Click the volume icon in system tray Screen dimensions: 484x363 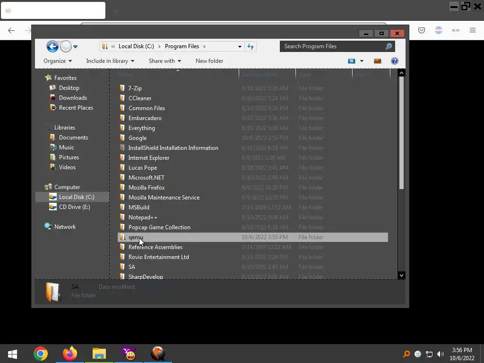441,354
